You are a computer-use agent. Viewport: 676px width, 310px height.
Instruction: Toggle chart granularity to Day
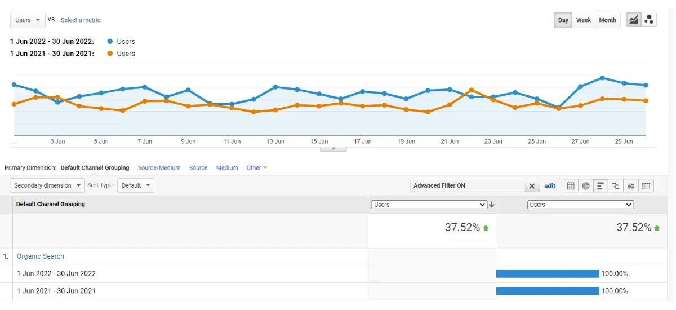pyautogui.click(x=563, y=20)
